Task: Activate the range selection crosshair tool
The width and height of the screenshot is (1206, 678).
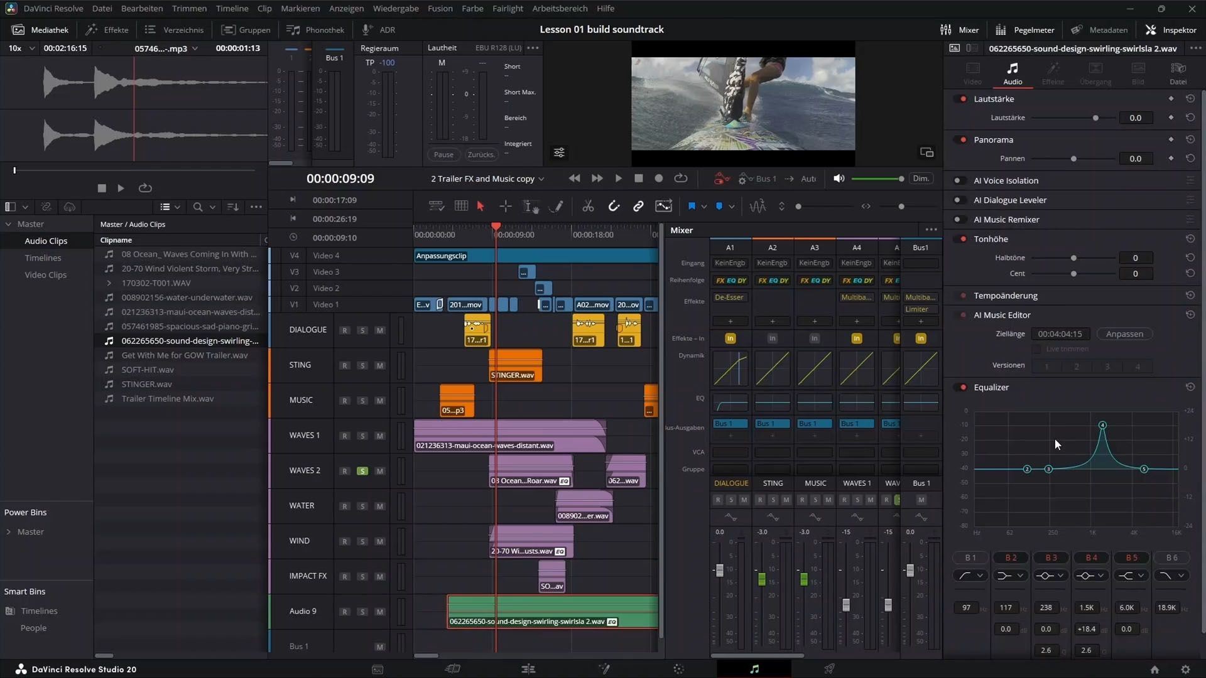Action: pyautogui.click(x=505, y=207)
